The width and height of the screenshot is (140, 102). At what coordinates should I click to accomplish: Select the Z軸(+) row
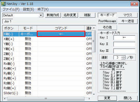[x=47, y=59]
